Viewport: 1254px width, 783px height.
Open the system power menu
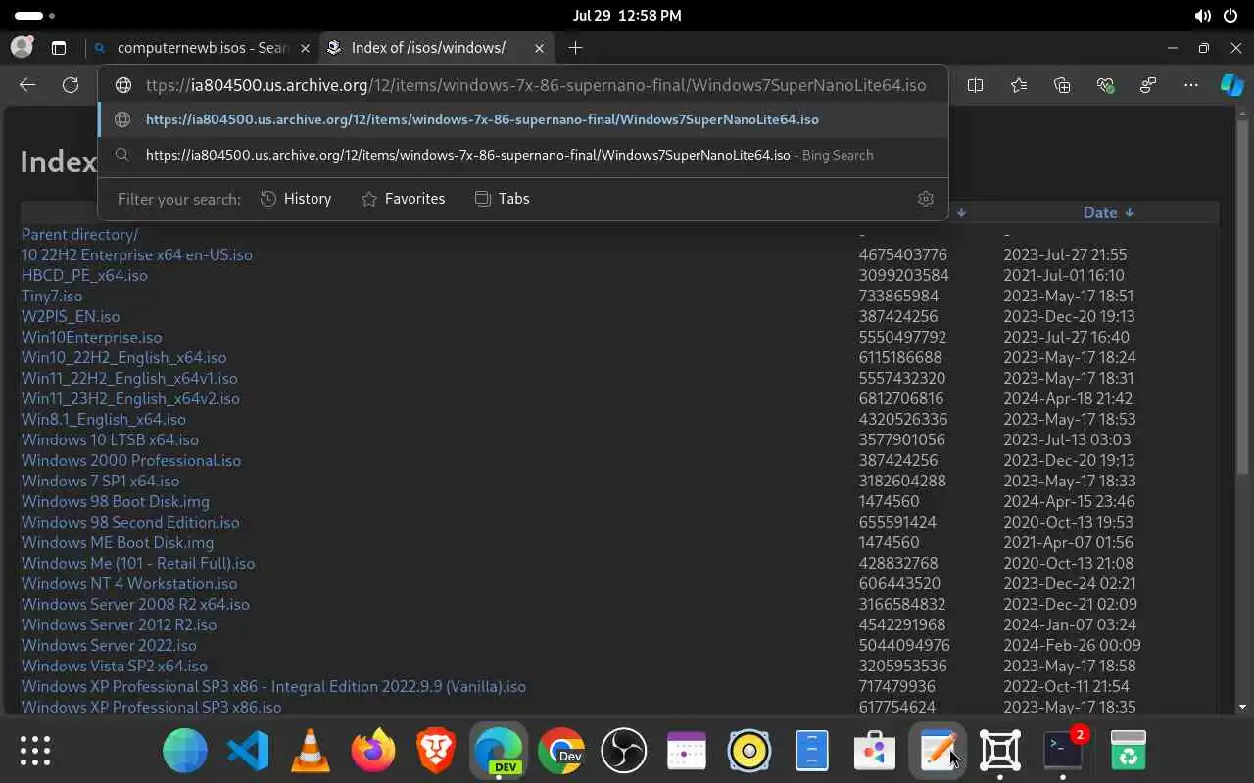(1230, 16)
